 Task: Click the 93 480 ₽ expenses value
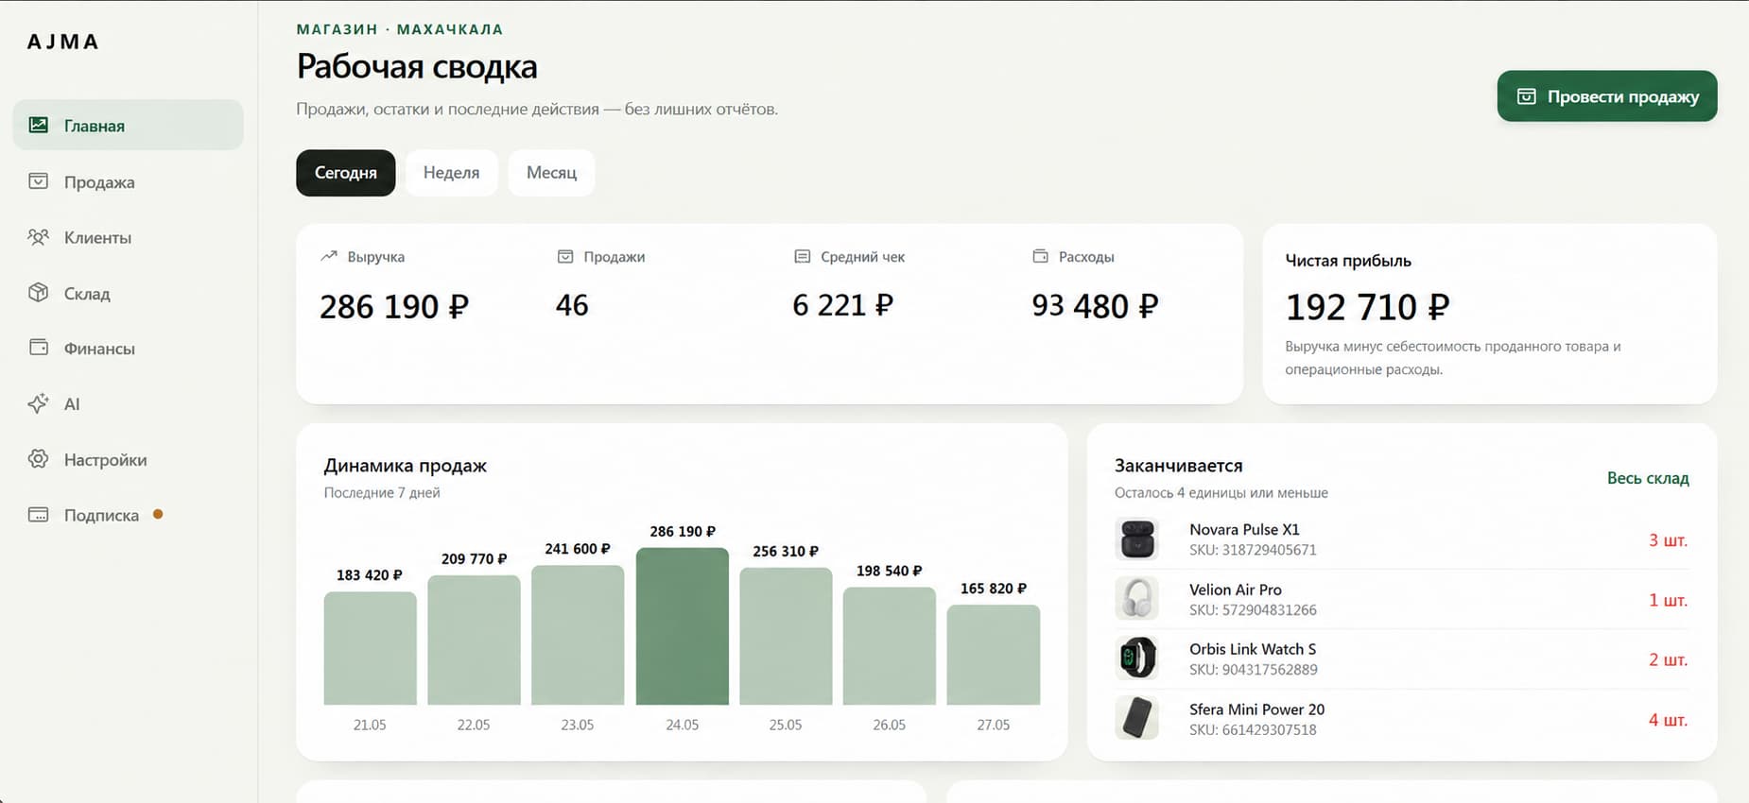click(1095, 306)
